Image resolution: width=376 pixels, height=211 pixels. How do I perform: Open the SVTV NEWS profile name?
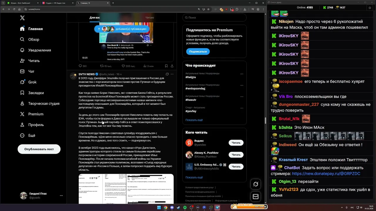(87, 74)
